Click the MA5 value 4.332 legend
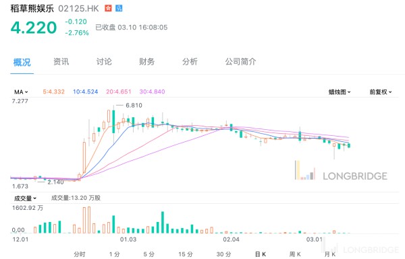 click(x=53, y=91)
